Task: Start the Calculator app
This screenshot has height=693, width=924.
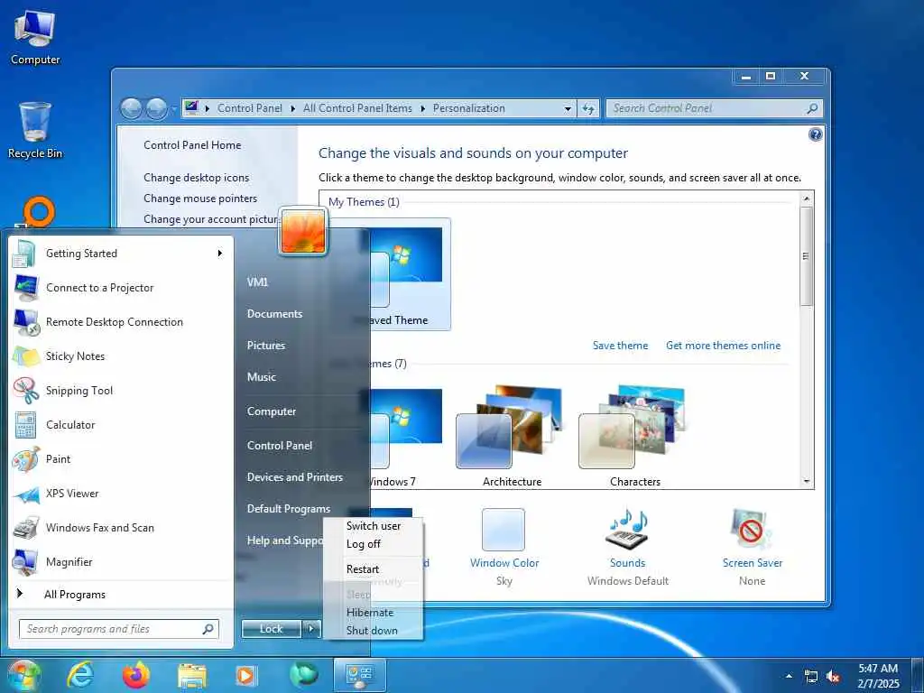Action: click(121, 424)
